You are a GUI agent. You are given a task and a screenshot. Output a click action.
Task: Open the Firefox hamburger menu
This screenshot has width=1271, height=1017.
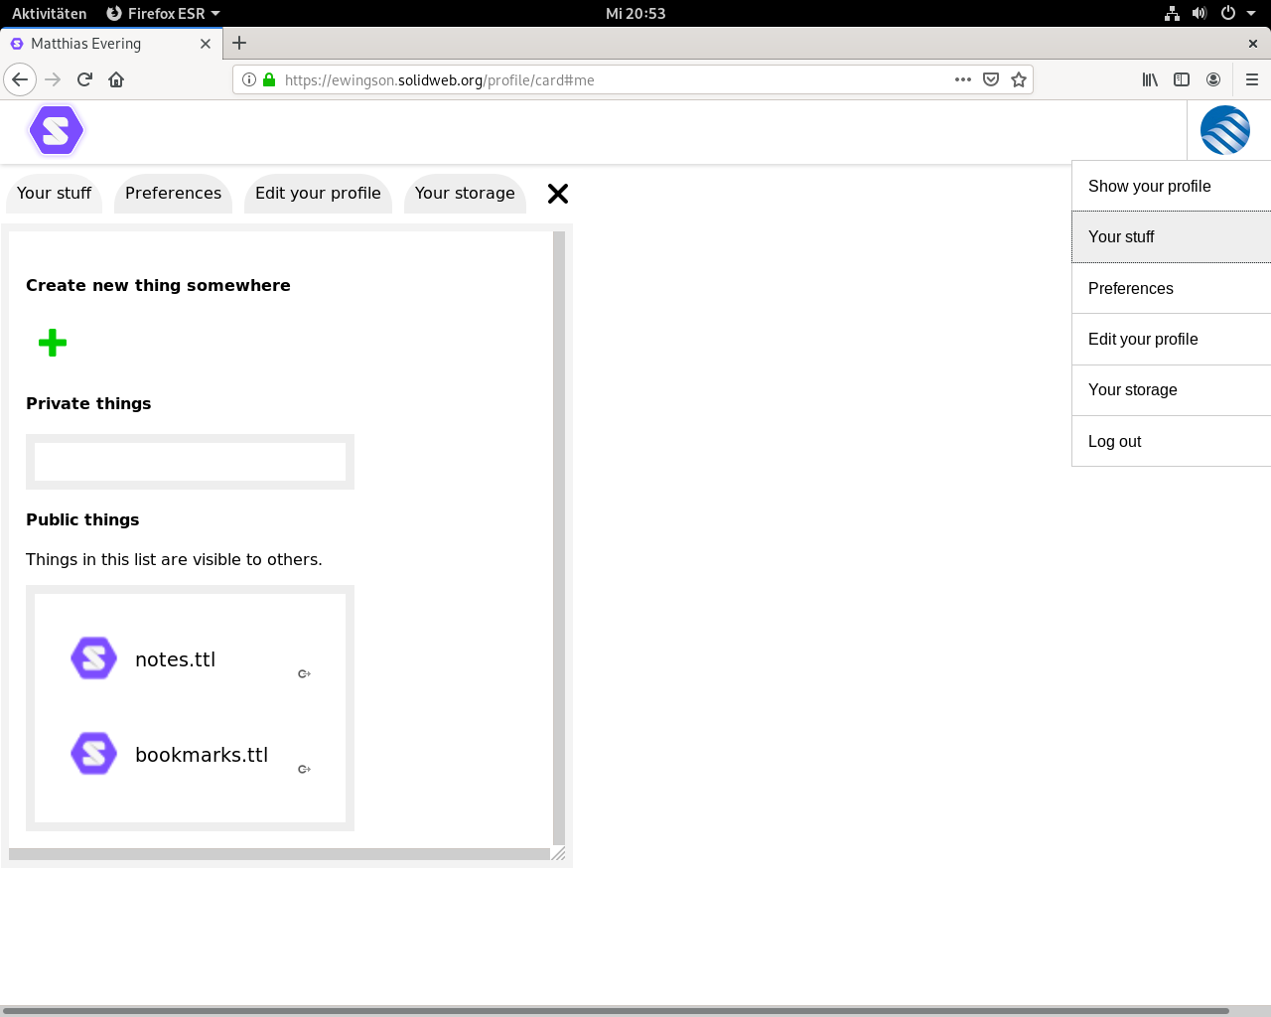(x=1252, y=79)
